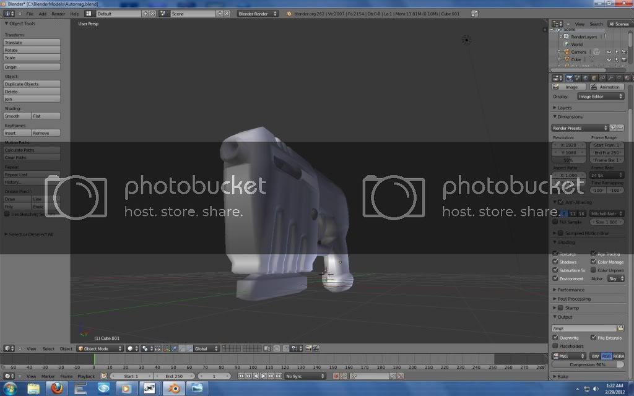This screenshot has width=634, height=396.
Task: Expand the Performance panel
Action: pyautogui.click(x=570, y=290)
